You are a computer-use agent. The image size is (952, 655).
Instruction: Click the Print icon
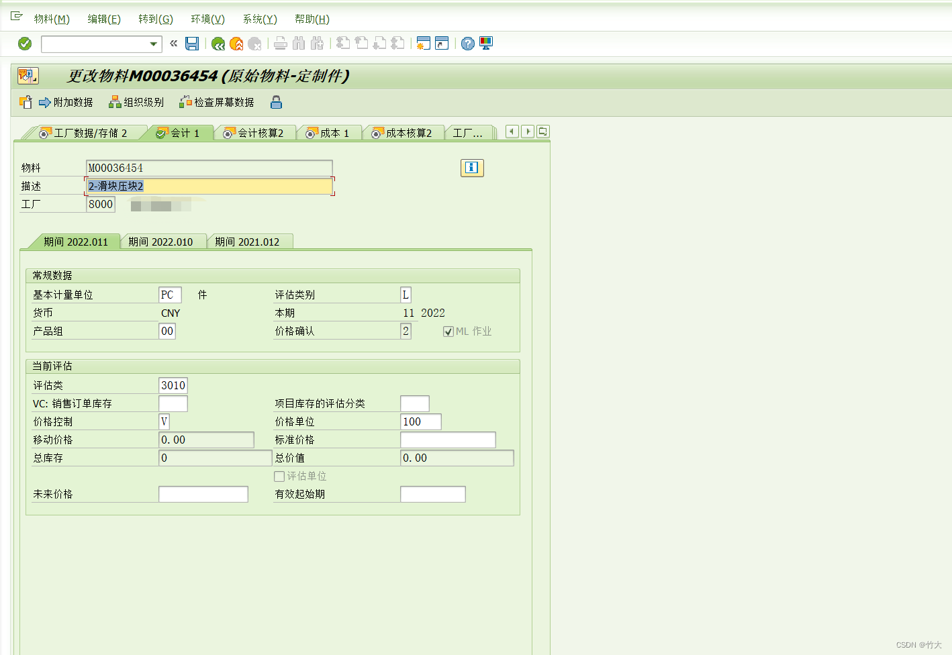pyautogui.click(x=280, y=44)
